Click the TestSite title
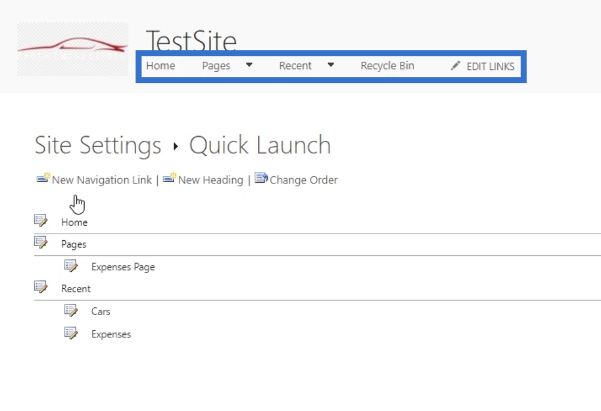 pyautogui.click(x=191, y=41)
